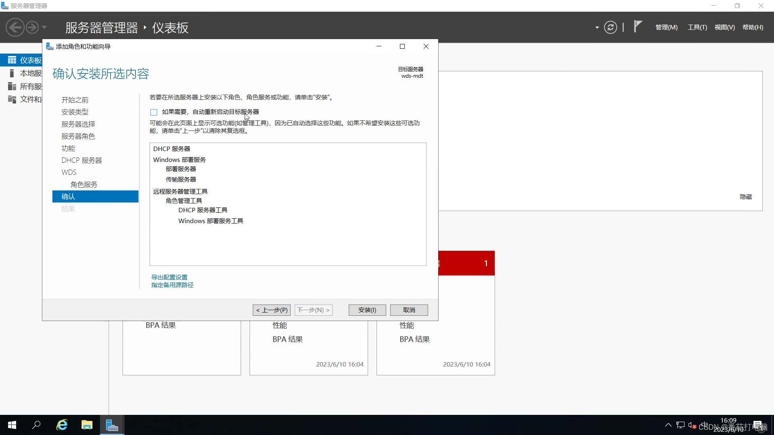Click DHCP 服务器工具 in the confirmation list
This screenshot has height=435, width=774.
(x=203, y=210)
